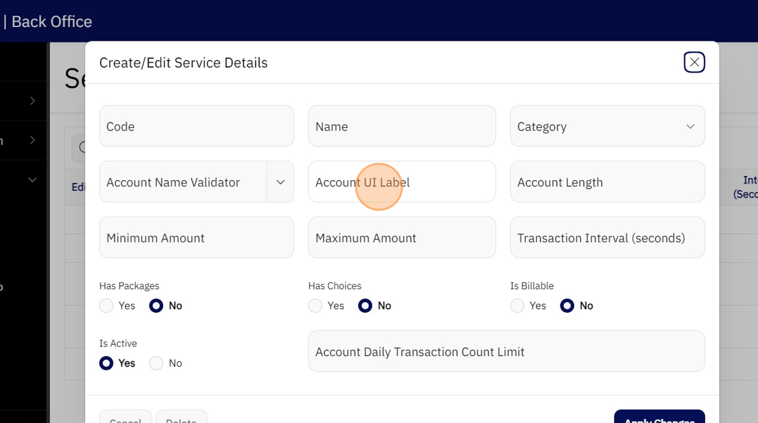
Task: Click the Code input field
Action: click(196, 127)
